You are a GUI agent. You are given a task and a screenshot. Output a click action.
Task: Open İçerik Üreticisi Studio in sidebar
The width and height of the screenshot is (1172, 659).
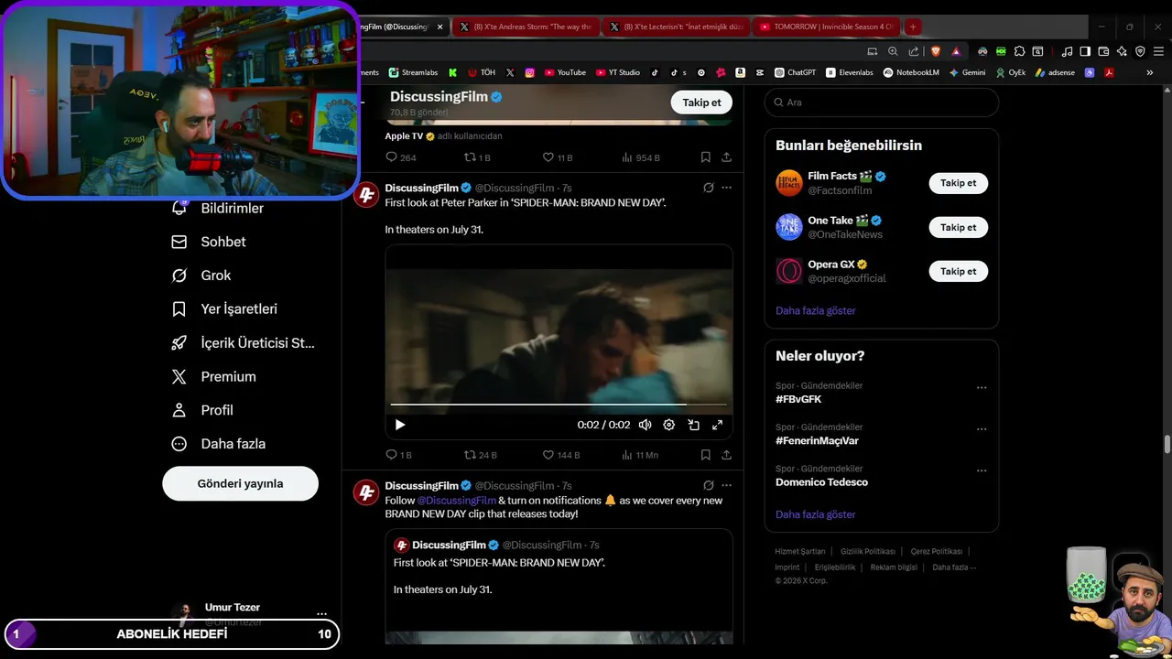pyautogui.click(x=243, y=343)
